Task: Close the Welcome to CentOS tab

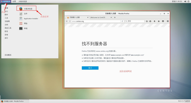Action: tap(111, 18)
